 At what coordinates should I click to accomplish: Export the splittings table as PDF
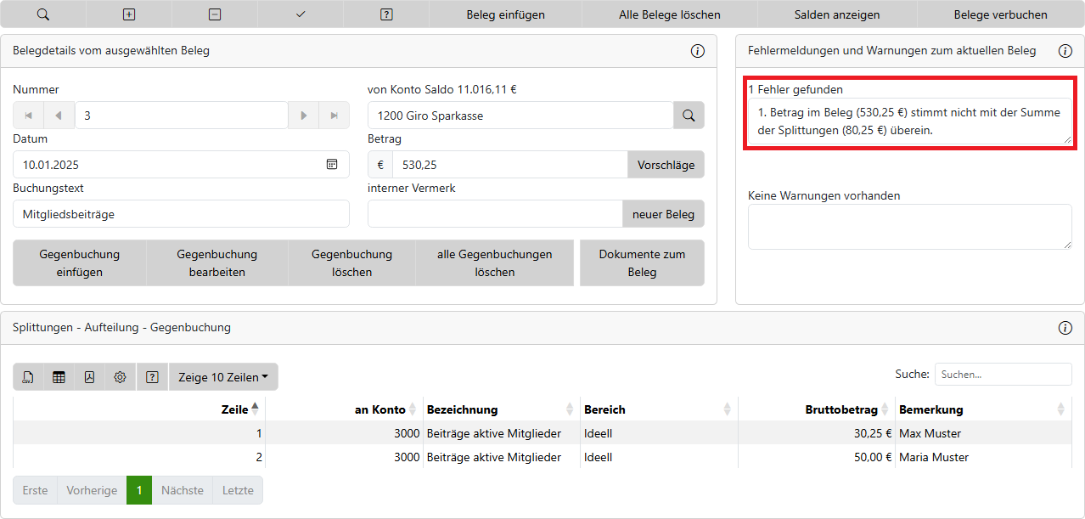[89, 377]
